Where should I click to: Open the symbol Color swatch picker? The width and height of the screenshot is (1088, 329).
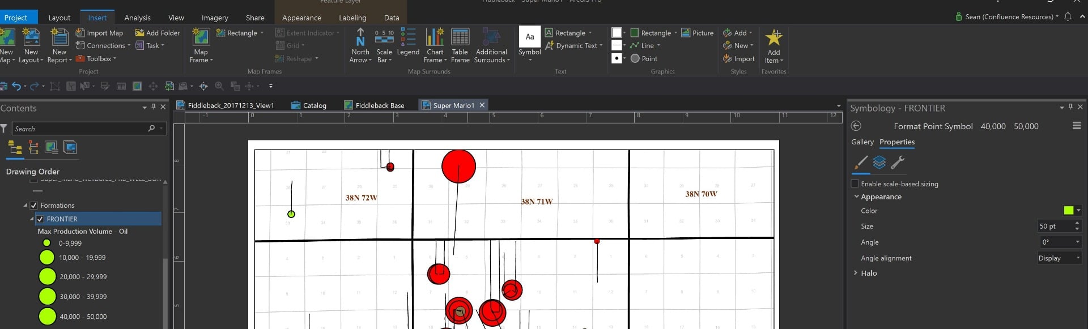[1072, 210]
